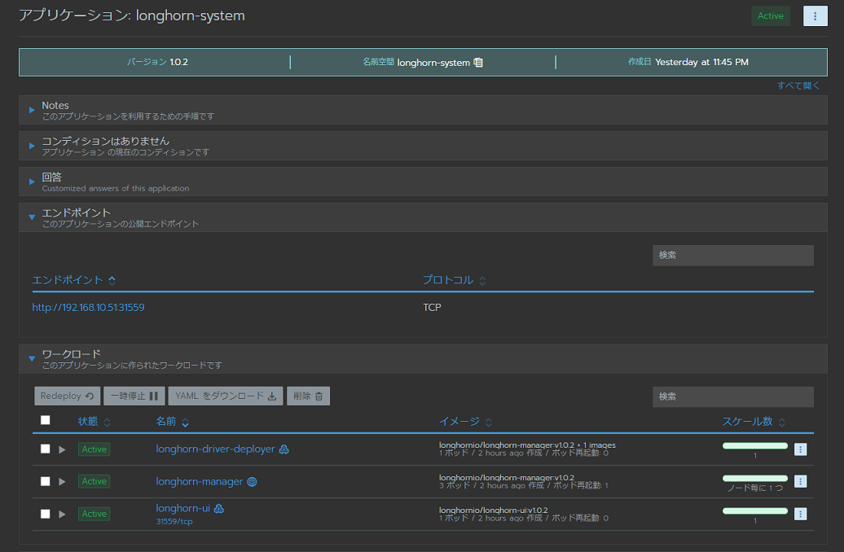
Task: Sort endpoints by プロトコル column
Action: tap(454, 280)
